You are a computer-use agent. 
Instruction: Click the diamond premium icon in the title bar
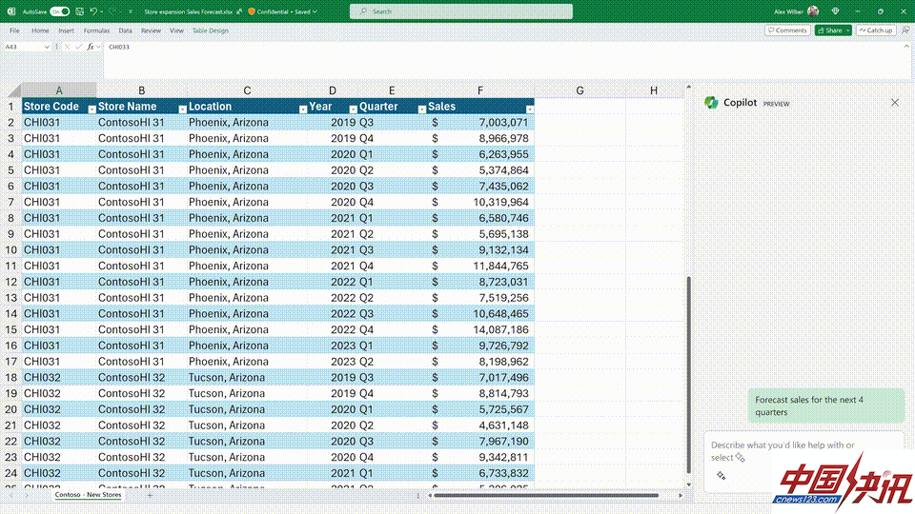[x=835, y=11]
